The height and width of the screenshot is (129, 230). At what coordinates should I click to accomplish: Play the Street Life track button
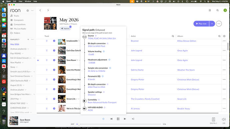point(54,99)
